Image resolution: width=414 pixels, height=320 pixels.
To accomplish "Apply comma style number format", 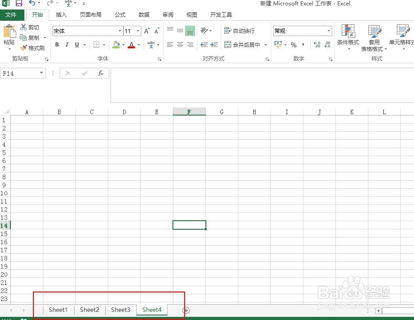I will coord(303,45).
